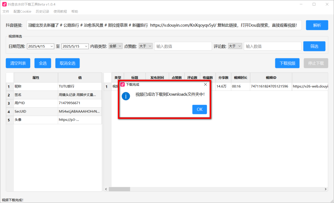Viewport: 334px width, 203px height.
Task: Click the 视频ID column header
Action: click(271, 78)
